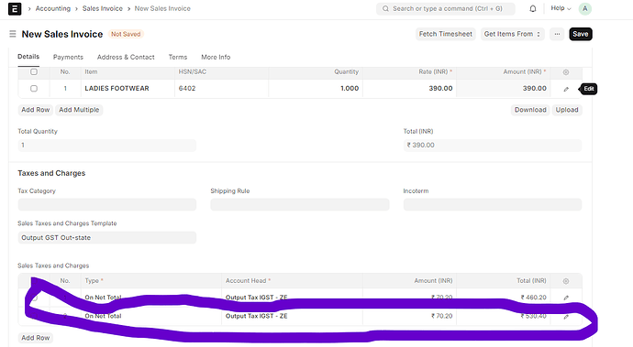
Task: Expand the Get Items From dropdown
Action: point(512,34)
